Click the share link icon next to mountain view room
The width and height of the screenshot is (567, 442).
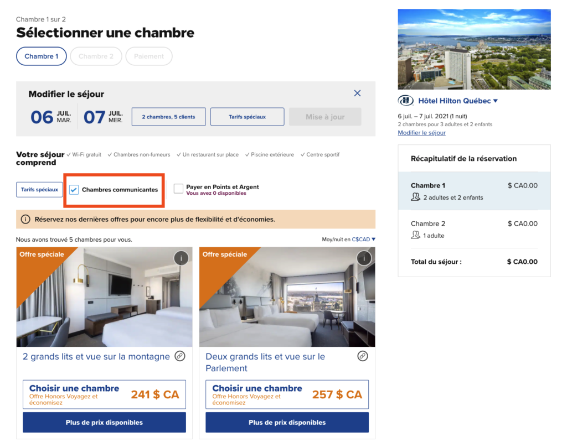point(179,357)
